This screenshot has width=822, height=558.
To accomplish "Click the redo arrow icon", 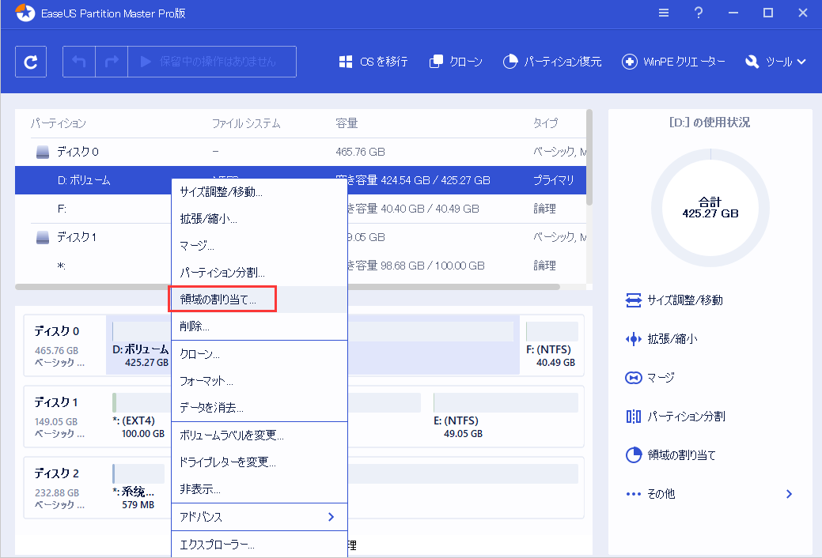I will click(x=112, y=62).
